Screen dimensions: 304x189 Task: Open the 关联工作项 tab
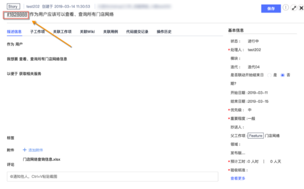tap(62, 32)
